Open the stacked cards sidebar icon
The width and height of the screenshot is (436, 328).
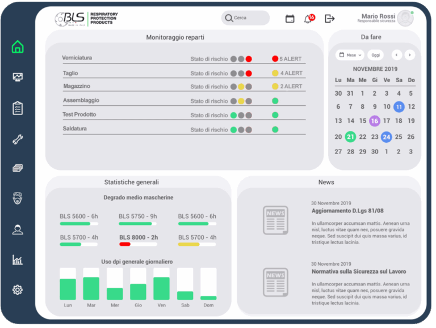[x=18, y=168]
